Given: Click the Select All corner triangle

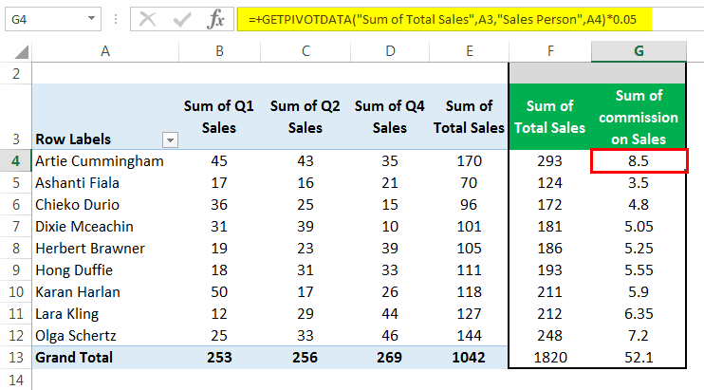Looking at the screenshot, I should point(22,51).
